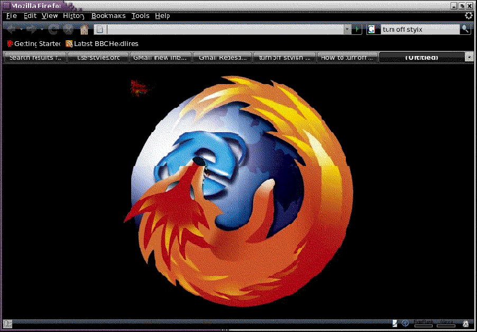
Task: Open the Google search engine selector
Action: click(x=371, y=30)
